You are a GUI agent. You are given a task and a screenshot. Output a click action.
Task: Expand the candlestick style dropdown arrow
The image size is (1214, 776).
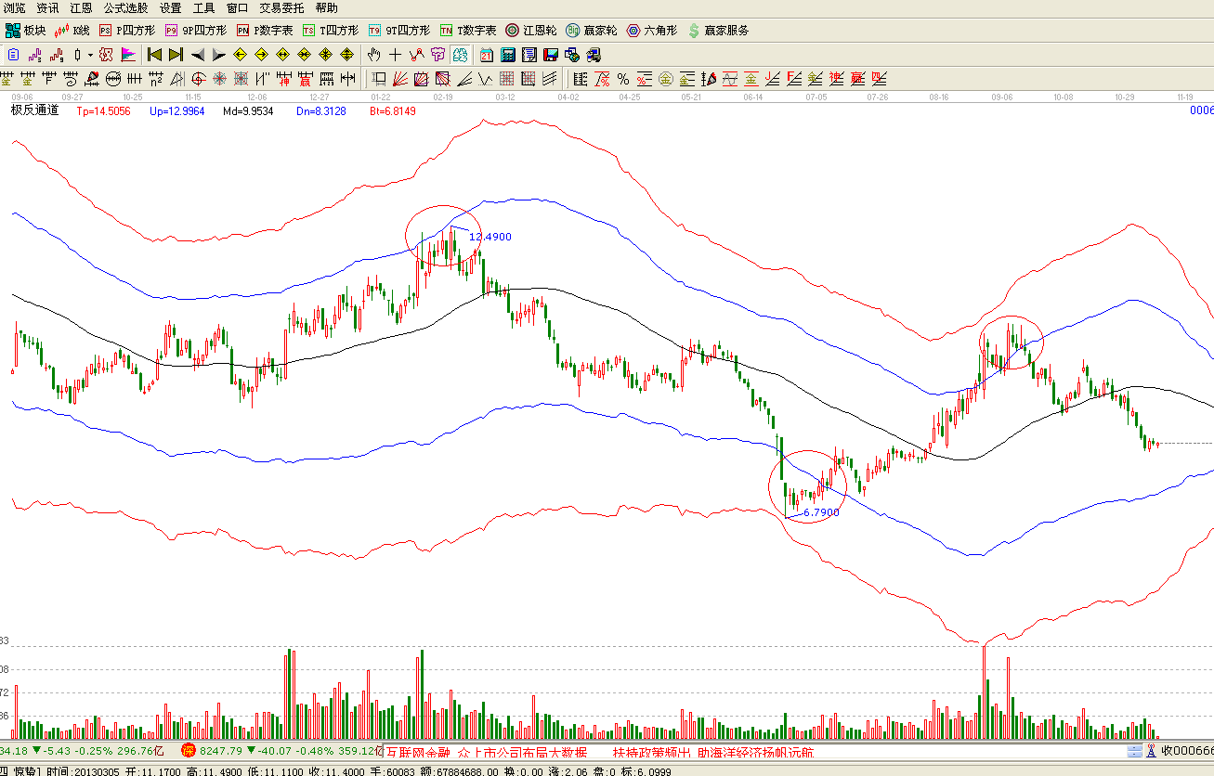(90, 55)
